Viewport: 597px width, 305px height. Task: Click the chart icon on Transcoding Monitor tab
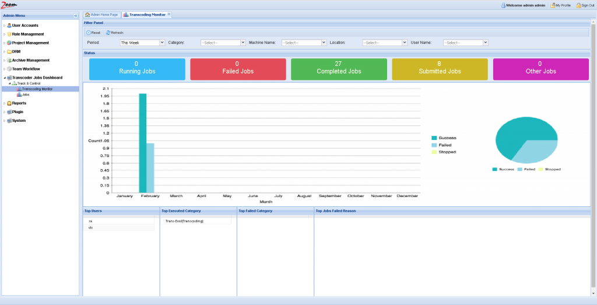[x=126, y=15]
